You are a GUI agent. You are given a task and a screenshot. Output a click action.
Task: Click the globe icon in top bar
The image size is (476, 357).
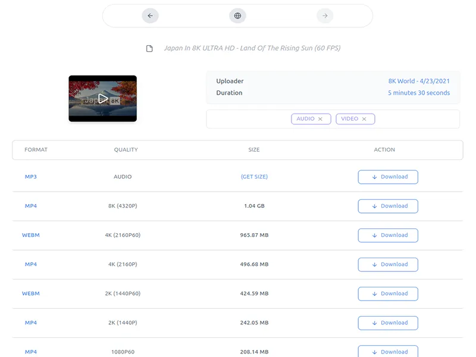coord(237,16)
